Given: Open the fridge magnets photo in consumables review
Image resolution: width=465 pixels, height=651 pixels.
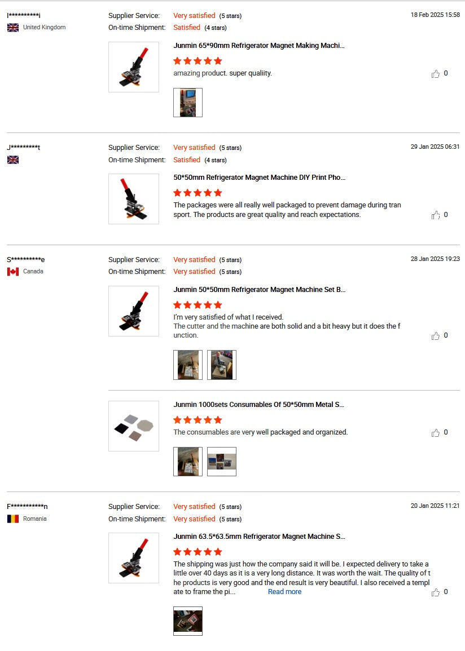Looking at the screenshot, I should [222, 462].
